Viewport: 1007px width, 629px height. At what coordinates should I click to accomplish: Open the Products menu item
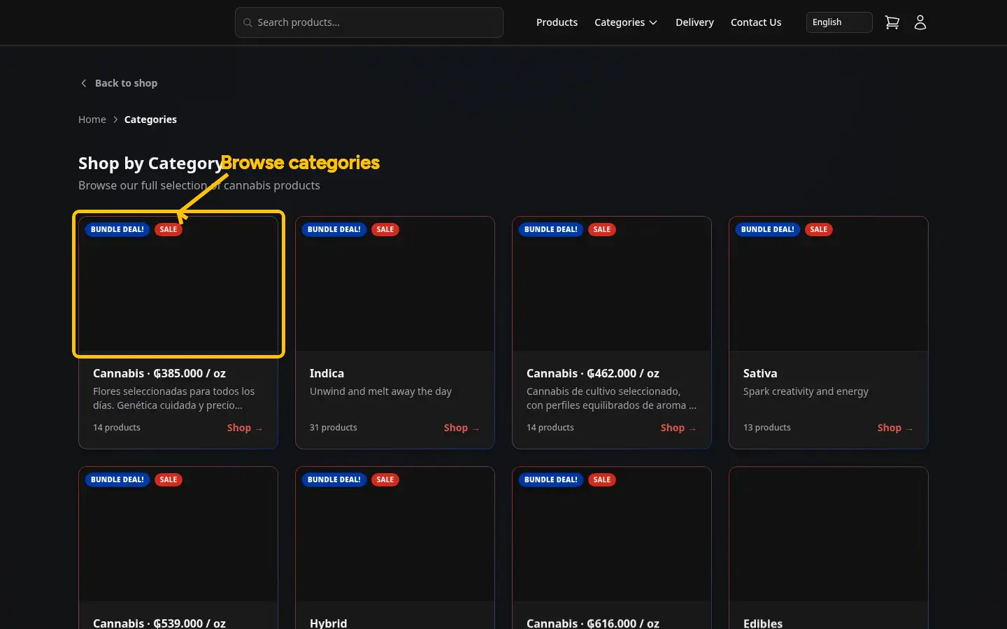pos(557,22)
